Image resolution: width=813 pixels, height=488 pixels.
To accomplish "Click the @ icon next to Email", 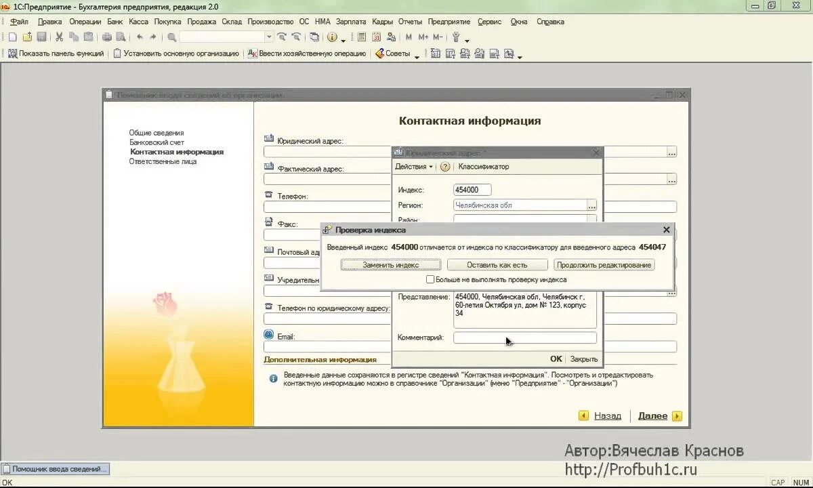I will [x=269, y=335].
